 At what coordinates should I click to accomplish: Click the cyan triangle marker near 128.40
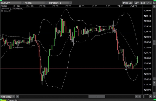click(126, 69)
